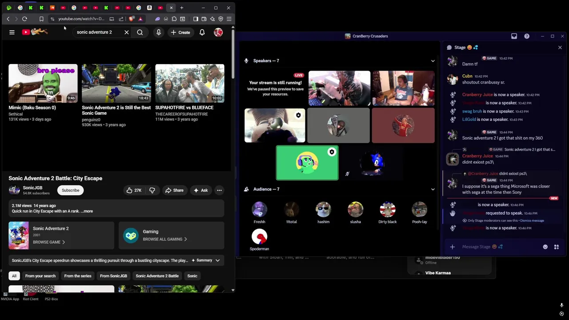This screenshot has width=569, height=320.
Task: Open Browse All Gaming link
Action: coord(165,239)
